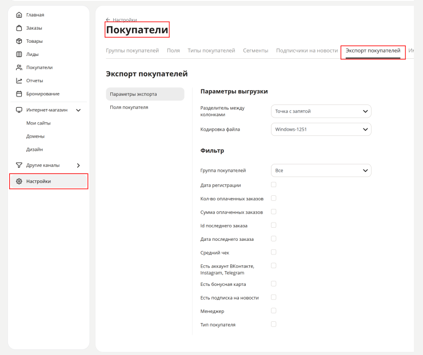The width and height of the screenshot is (423, 355).
Task: Enable the Есть бонусная карта checkbox
Action: [274, 284]
